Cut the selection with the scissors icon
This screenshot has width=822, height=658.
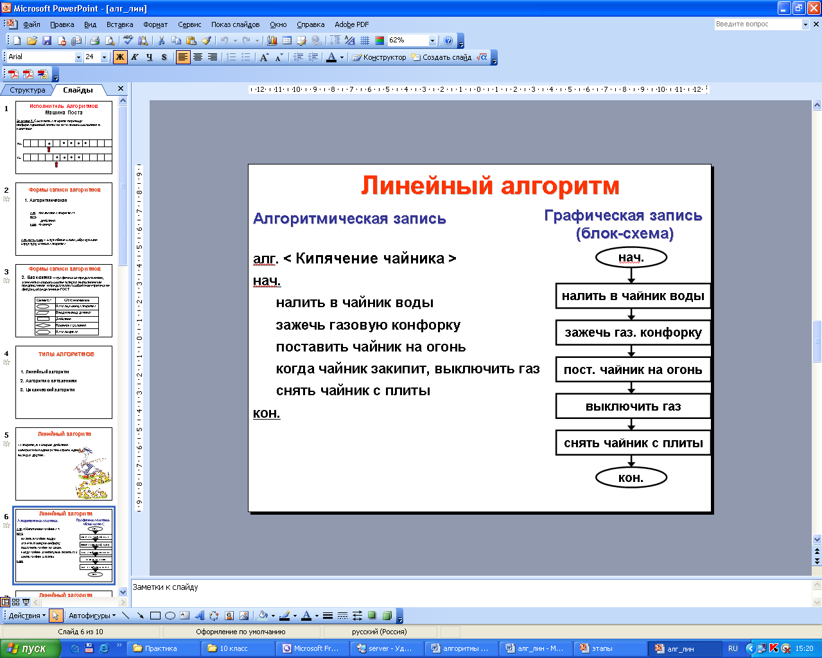click(x=162, y=40)
